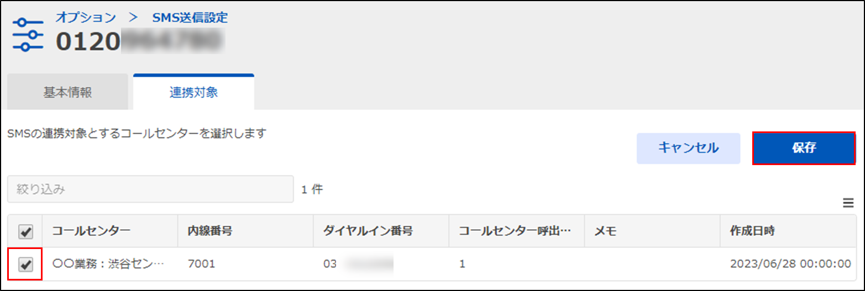Click the 保存 button
Screen dimensions: 865x291
click(x=804, y=148)
